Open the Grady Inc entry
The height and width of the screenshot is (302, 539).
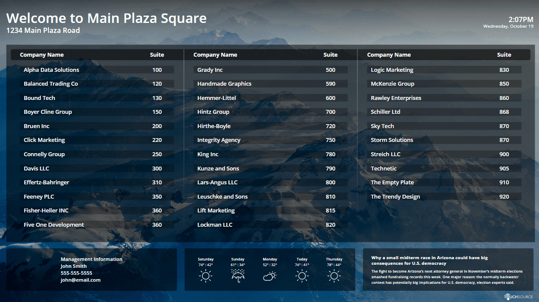(x=270, y=70)
